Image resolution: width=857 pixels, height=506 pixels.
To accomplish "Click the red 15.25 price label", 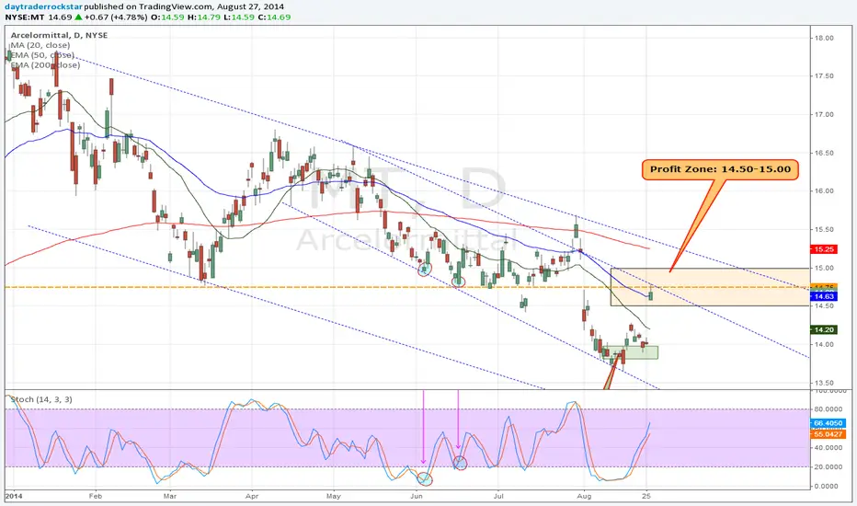I will pyautogui.click(x=824, y=249).
